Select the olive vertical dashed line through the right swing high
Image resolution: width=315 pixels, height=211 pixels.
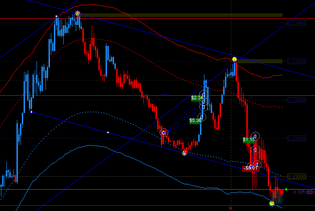231,105
